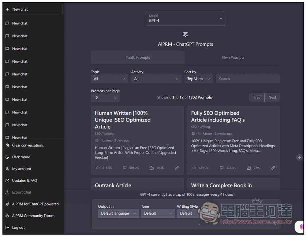Image resolution: width=306 pixels, height=237 pixels.
Task: Click the scroll down arrow button
Action: click(x=299, y=157)
